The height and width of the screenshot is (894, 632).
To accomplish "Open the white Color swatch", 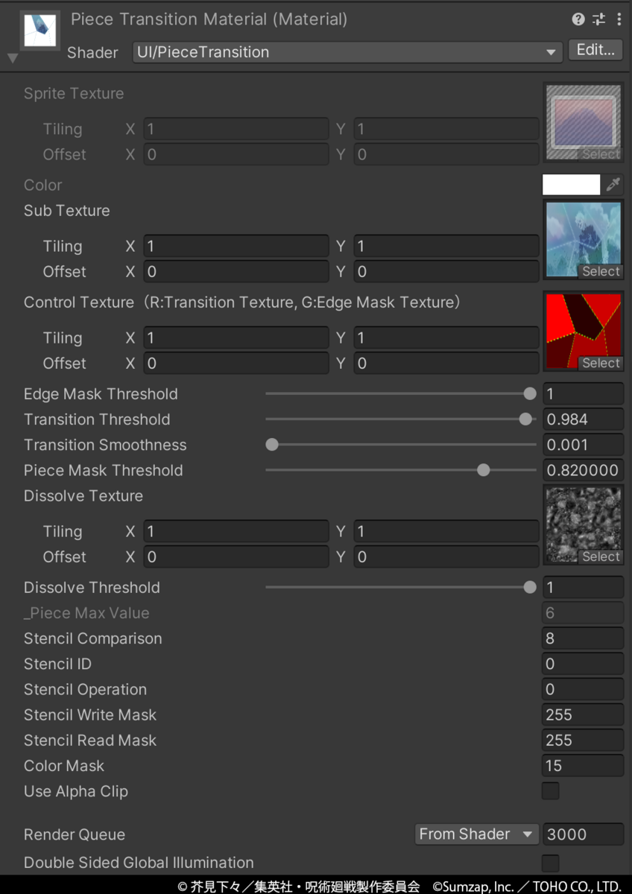I will point(572,185).
